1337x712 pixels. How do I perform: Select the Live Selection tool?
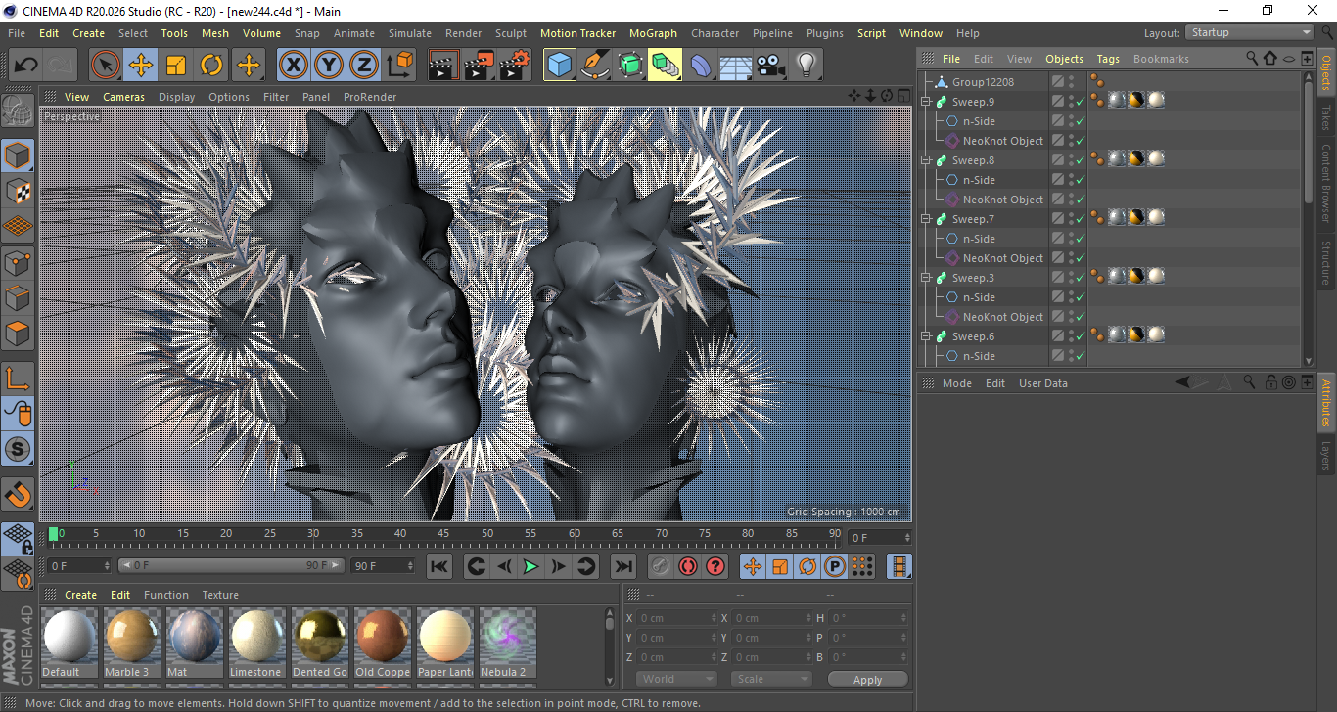(106, 66)
